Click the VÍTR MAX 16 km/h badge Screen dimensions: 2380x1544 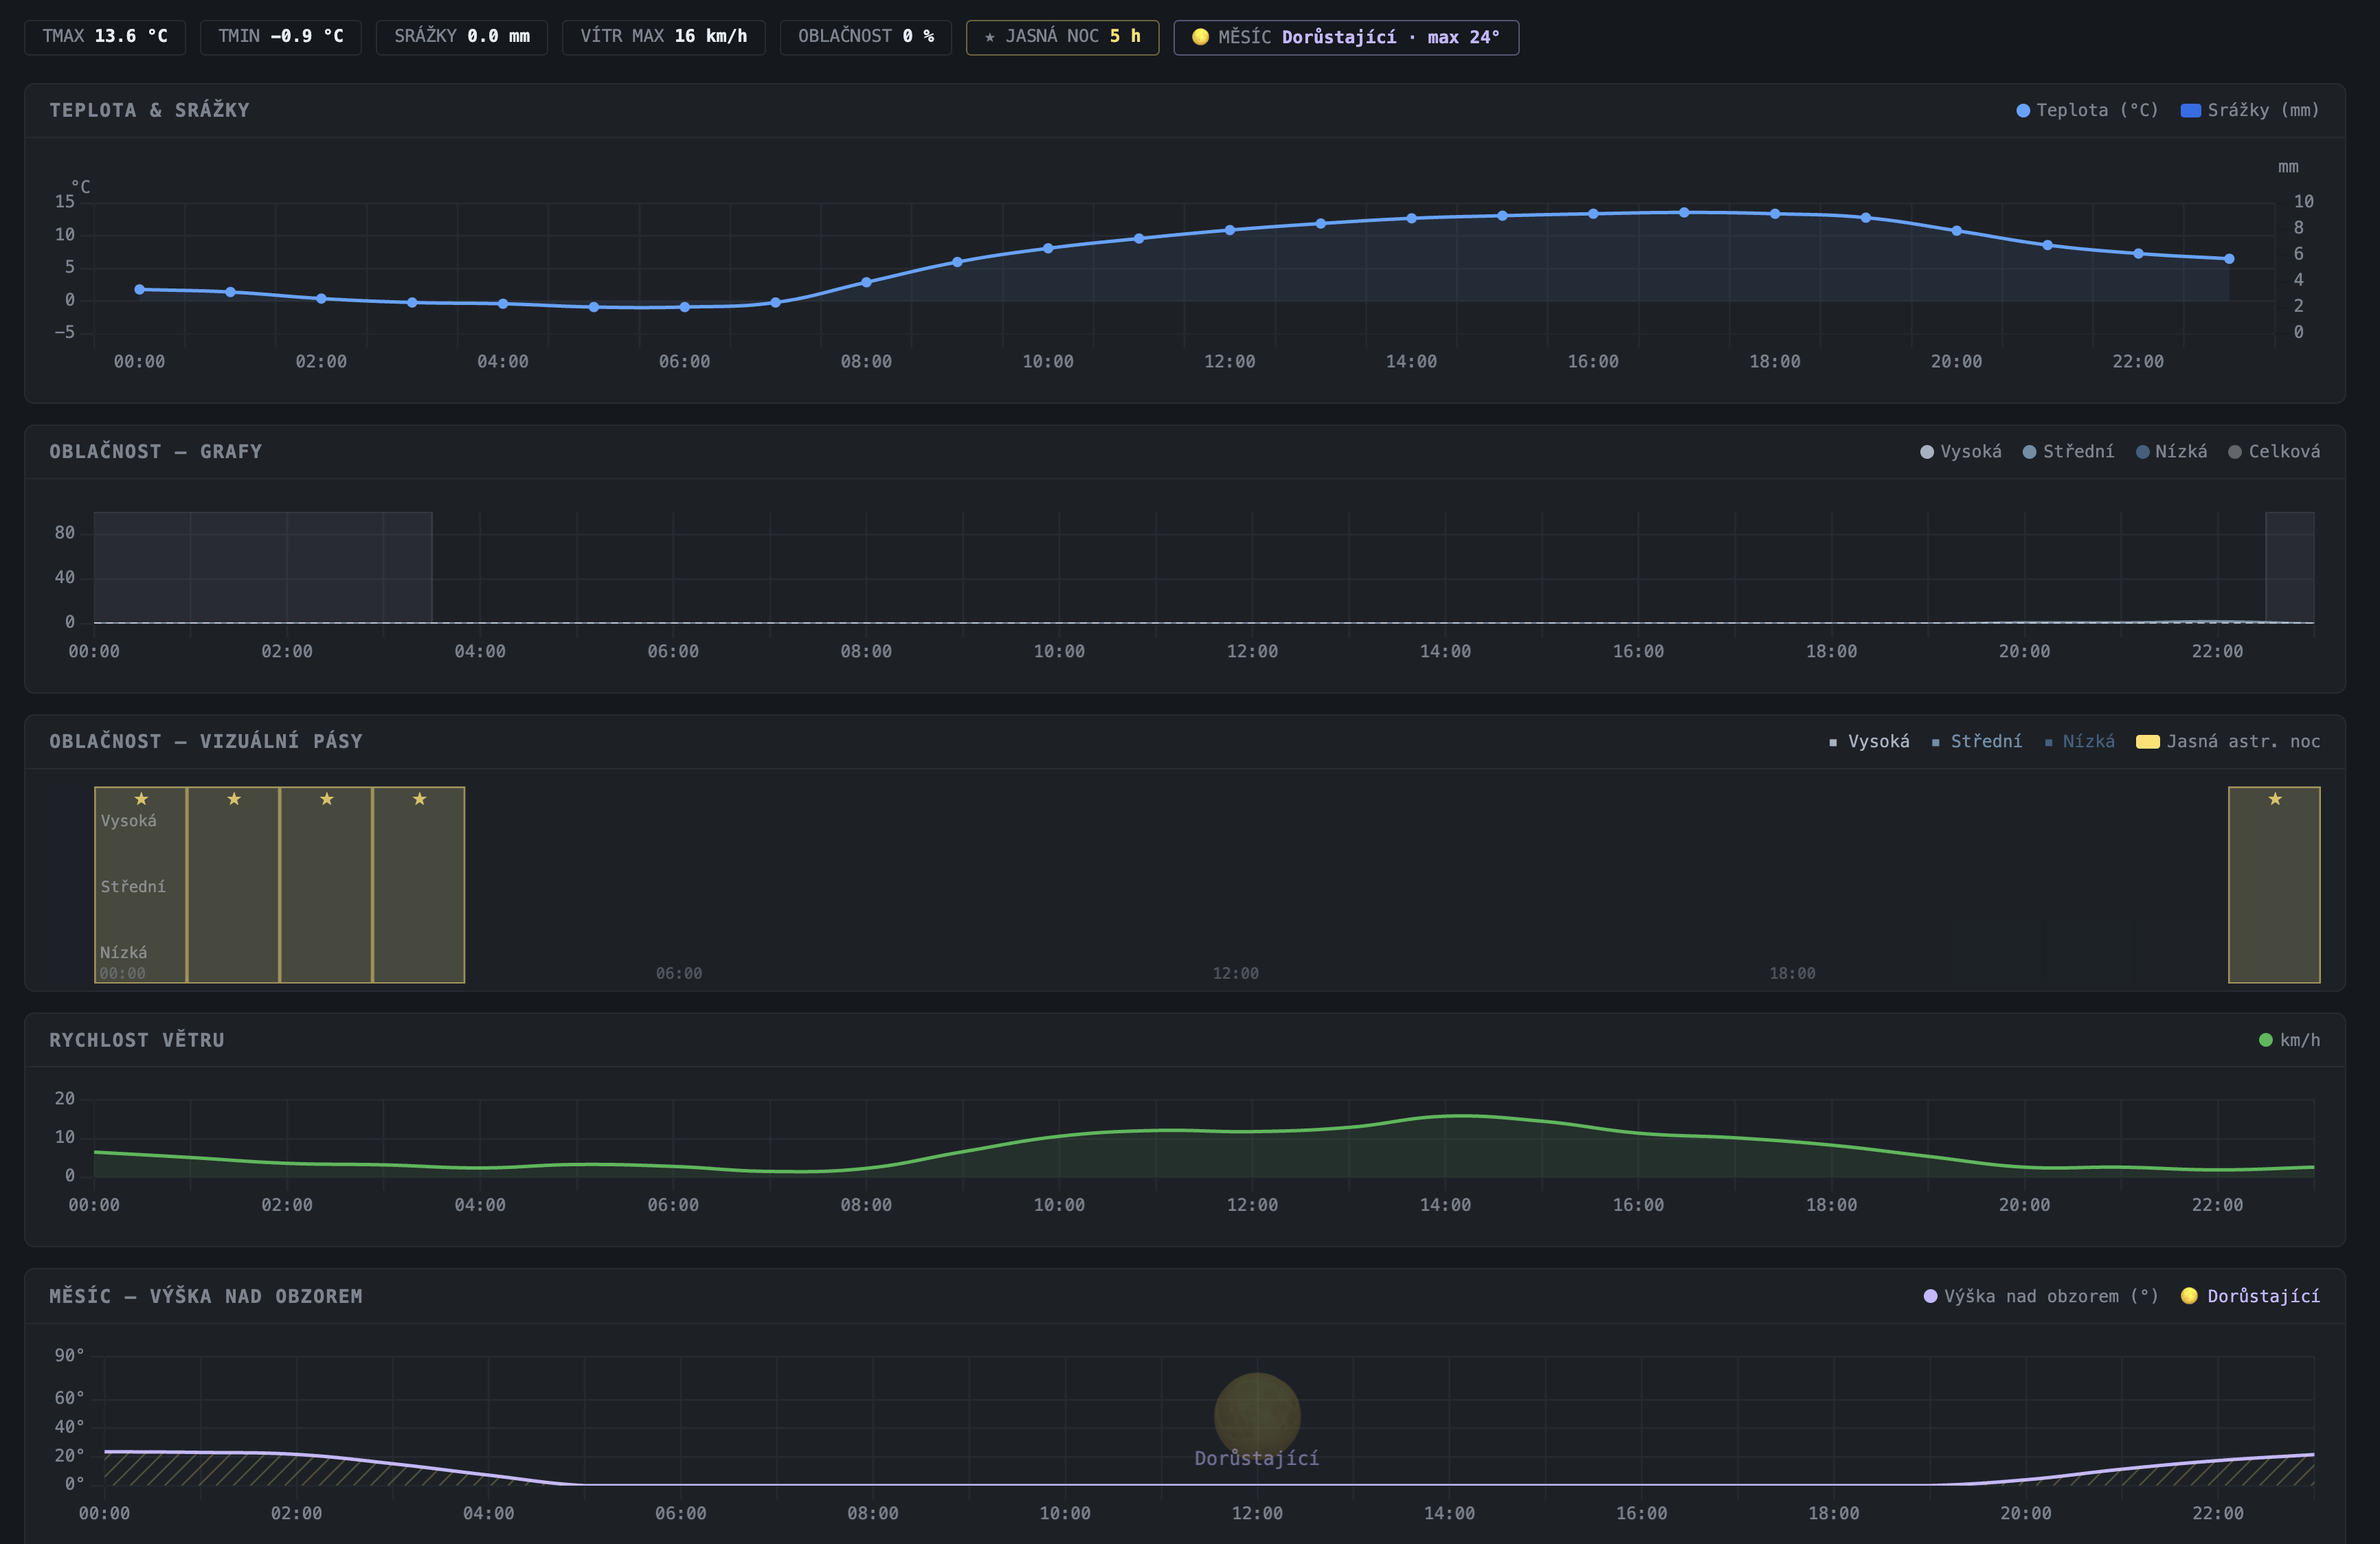pyautogui.click(x=663, y=37)
